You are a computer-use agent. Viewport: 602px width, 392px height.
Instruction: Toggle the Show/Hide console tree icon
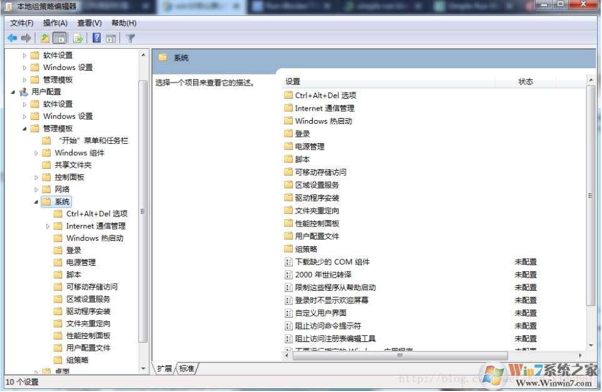tap(60, 38)
